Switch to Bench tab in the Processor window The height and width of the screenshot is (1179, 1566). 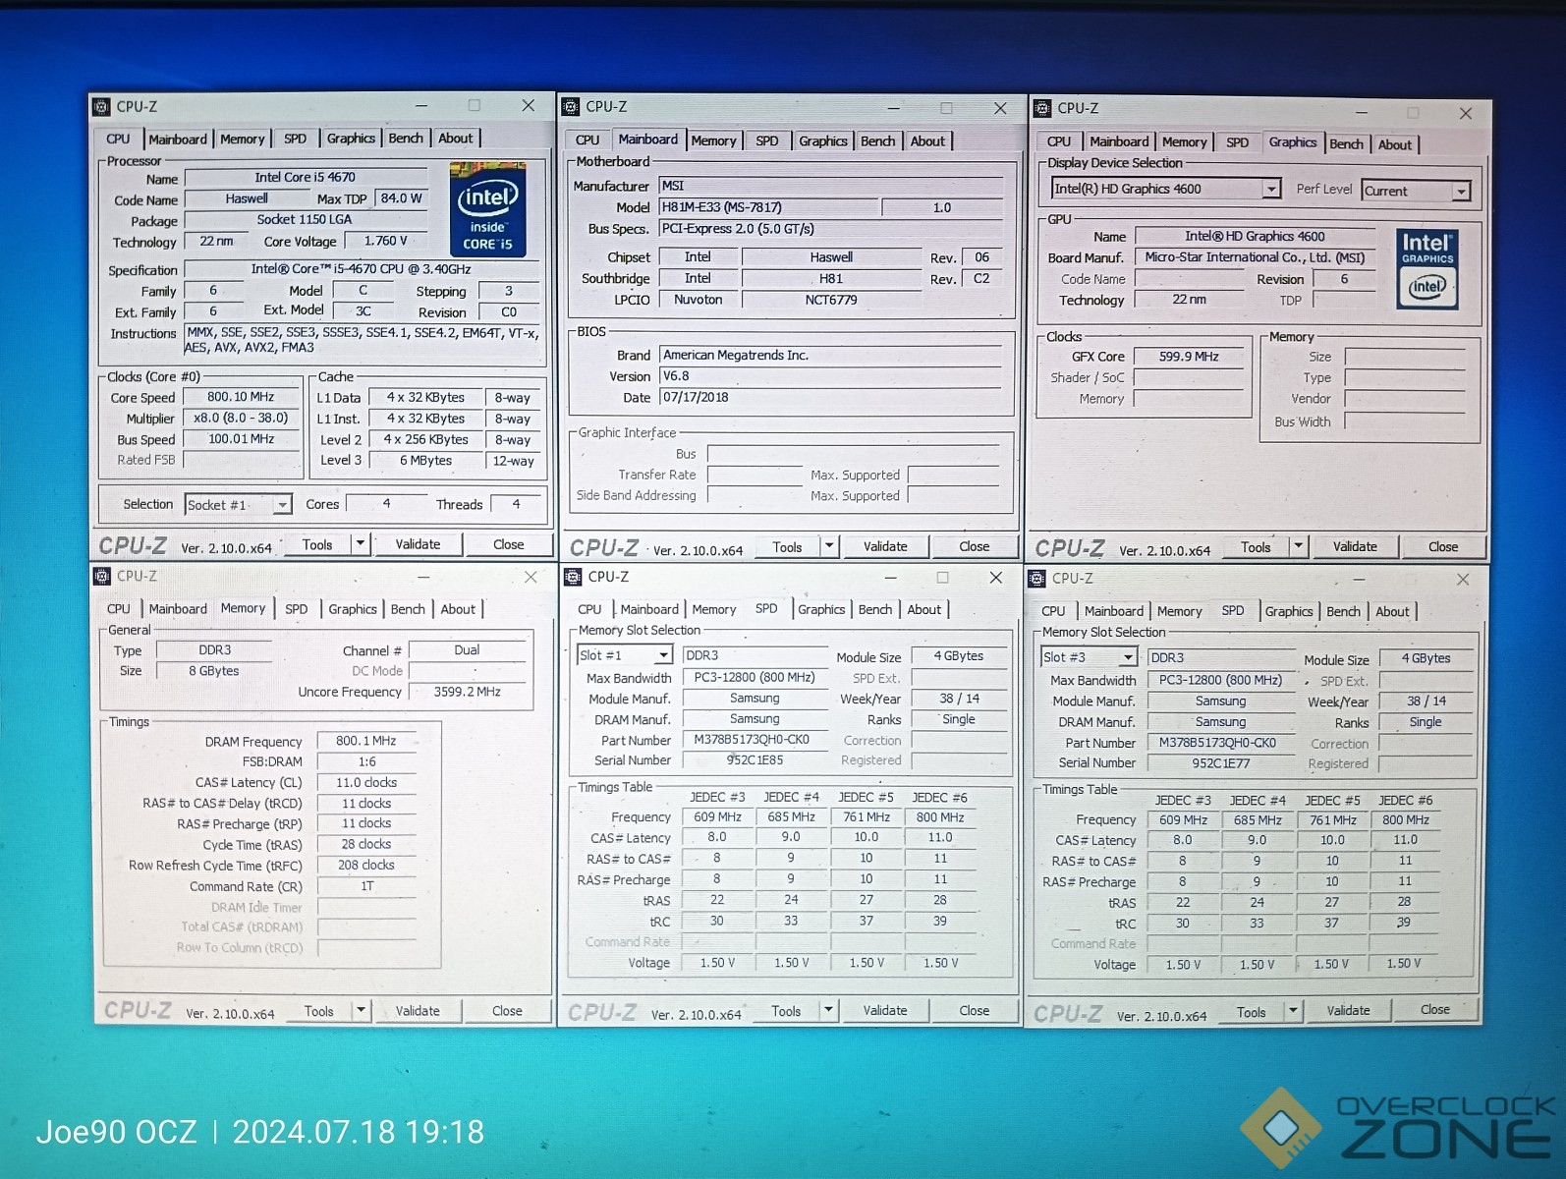click(406, 139)
